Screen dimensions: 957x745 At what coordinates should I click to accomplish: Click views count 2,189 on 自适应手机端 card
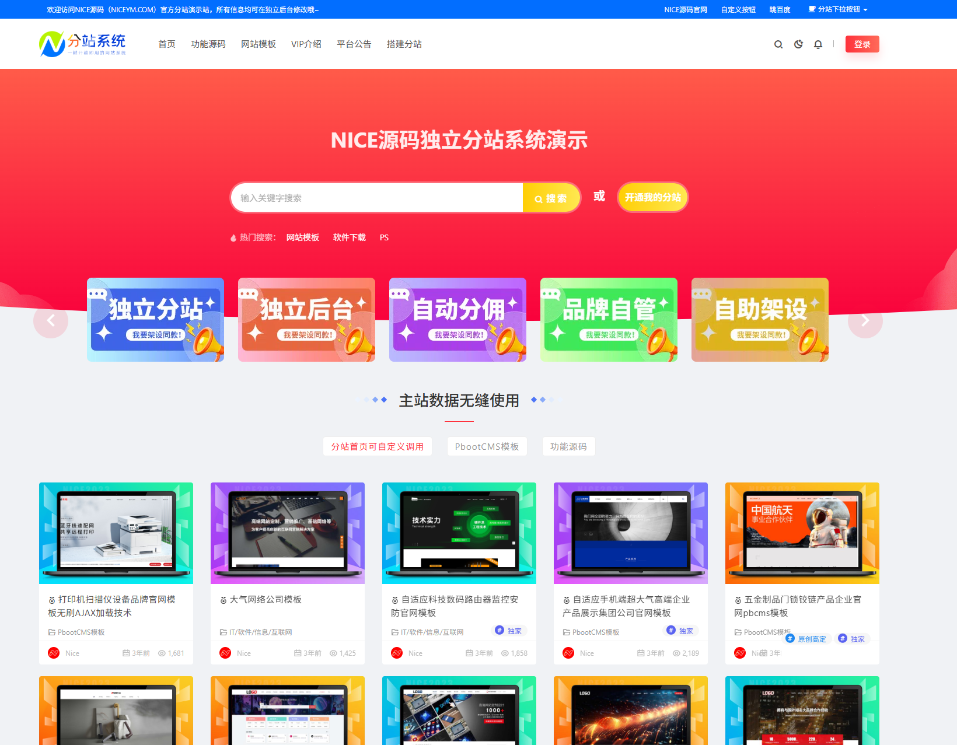tap(686, 653)
